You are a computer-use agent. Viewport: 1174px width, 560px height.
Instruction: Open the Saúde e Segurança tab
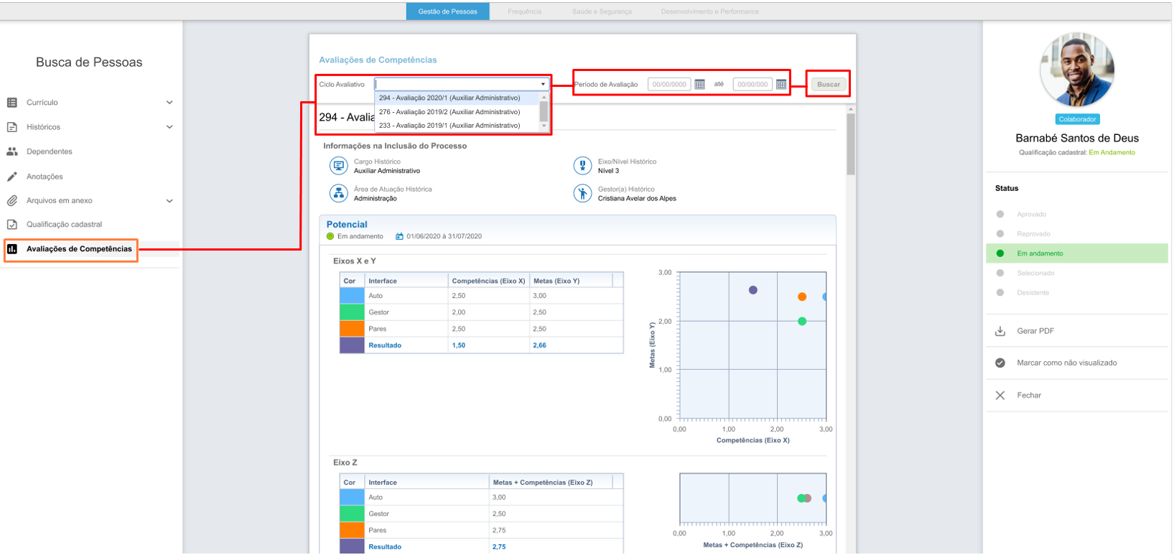[x=602, y=11]
